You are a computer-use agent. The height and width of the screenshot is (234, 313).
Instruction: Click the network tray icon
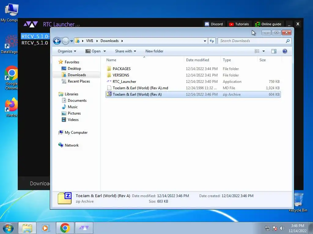tap(267, 228)
